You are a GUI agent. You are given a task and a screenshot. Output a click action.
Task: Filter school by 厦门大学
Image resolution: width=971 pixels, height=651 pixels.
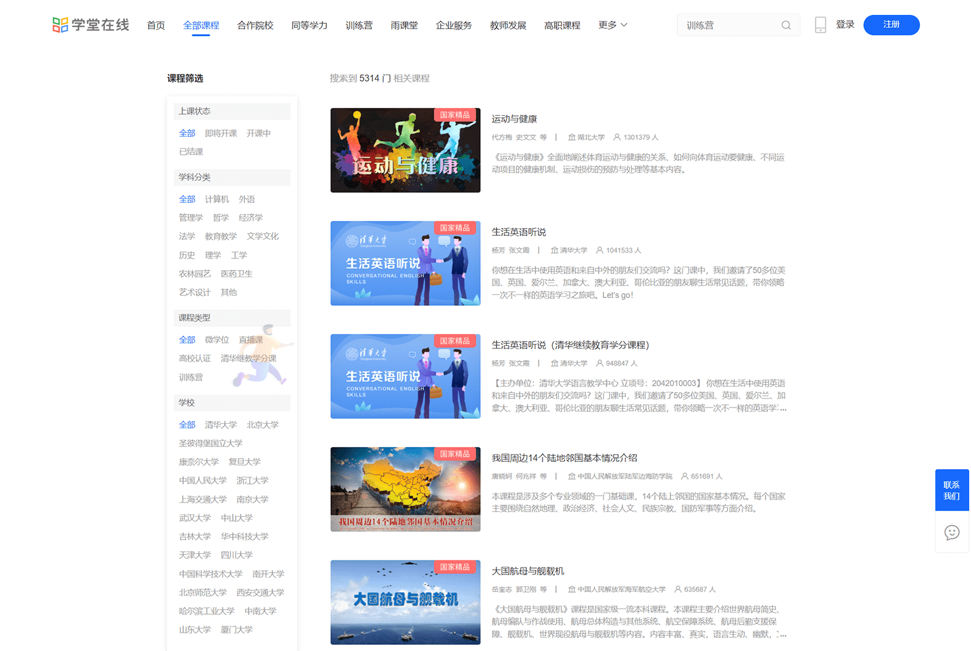pos(236,630)
